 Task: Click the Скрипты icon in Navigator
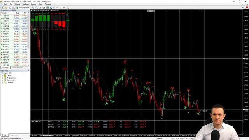(x=5, y=82)
